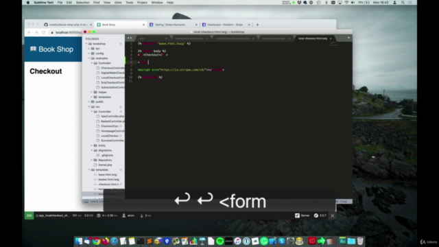Open Google Chrome from the Dock
This screenshot has width=439, height=247.
(96, 241)
